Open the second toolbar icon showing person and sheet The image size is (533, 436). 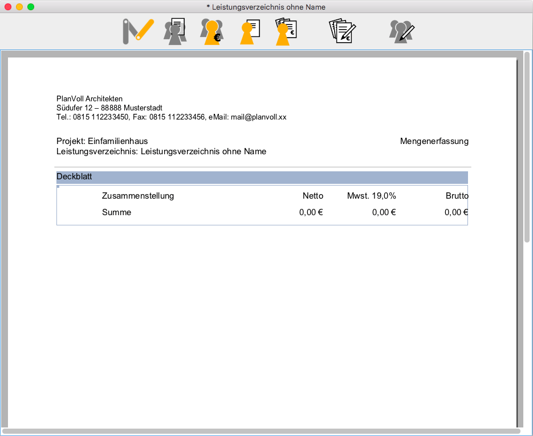(175, 31)
